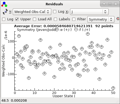120x104 pixels.
Task: Select the lowest data point at J 50
Action: pos(113,88)
